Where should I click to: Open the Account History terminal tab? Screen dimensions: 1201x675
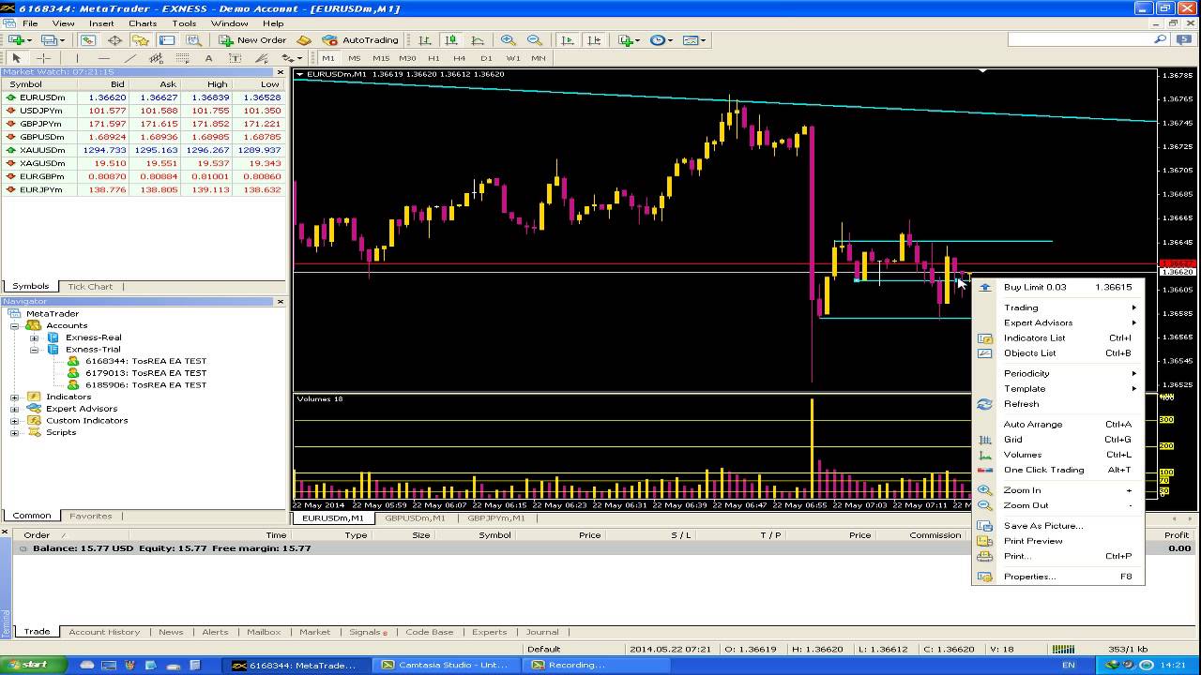[104, 632]
